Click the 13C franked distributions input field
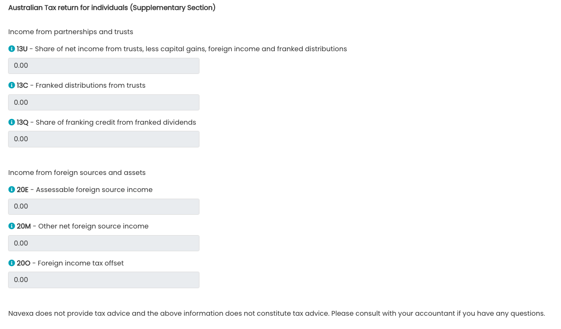The image size is (561, 329). (104, 102)
